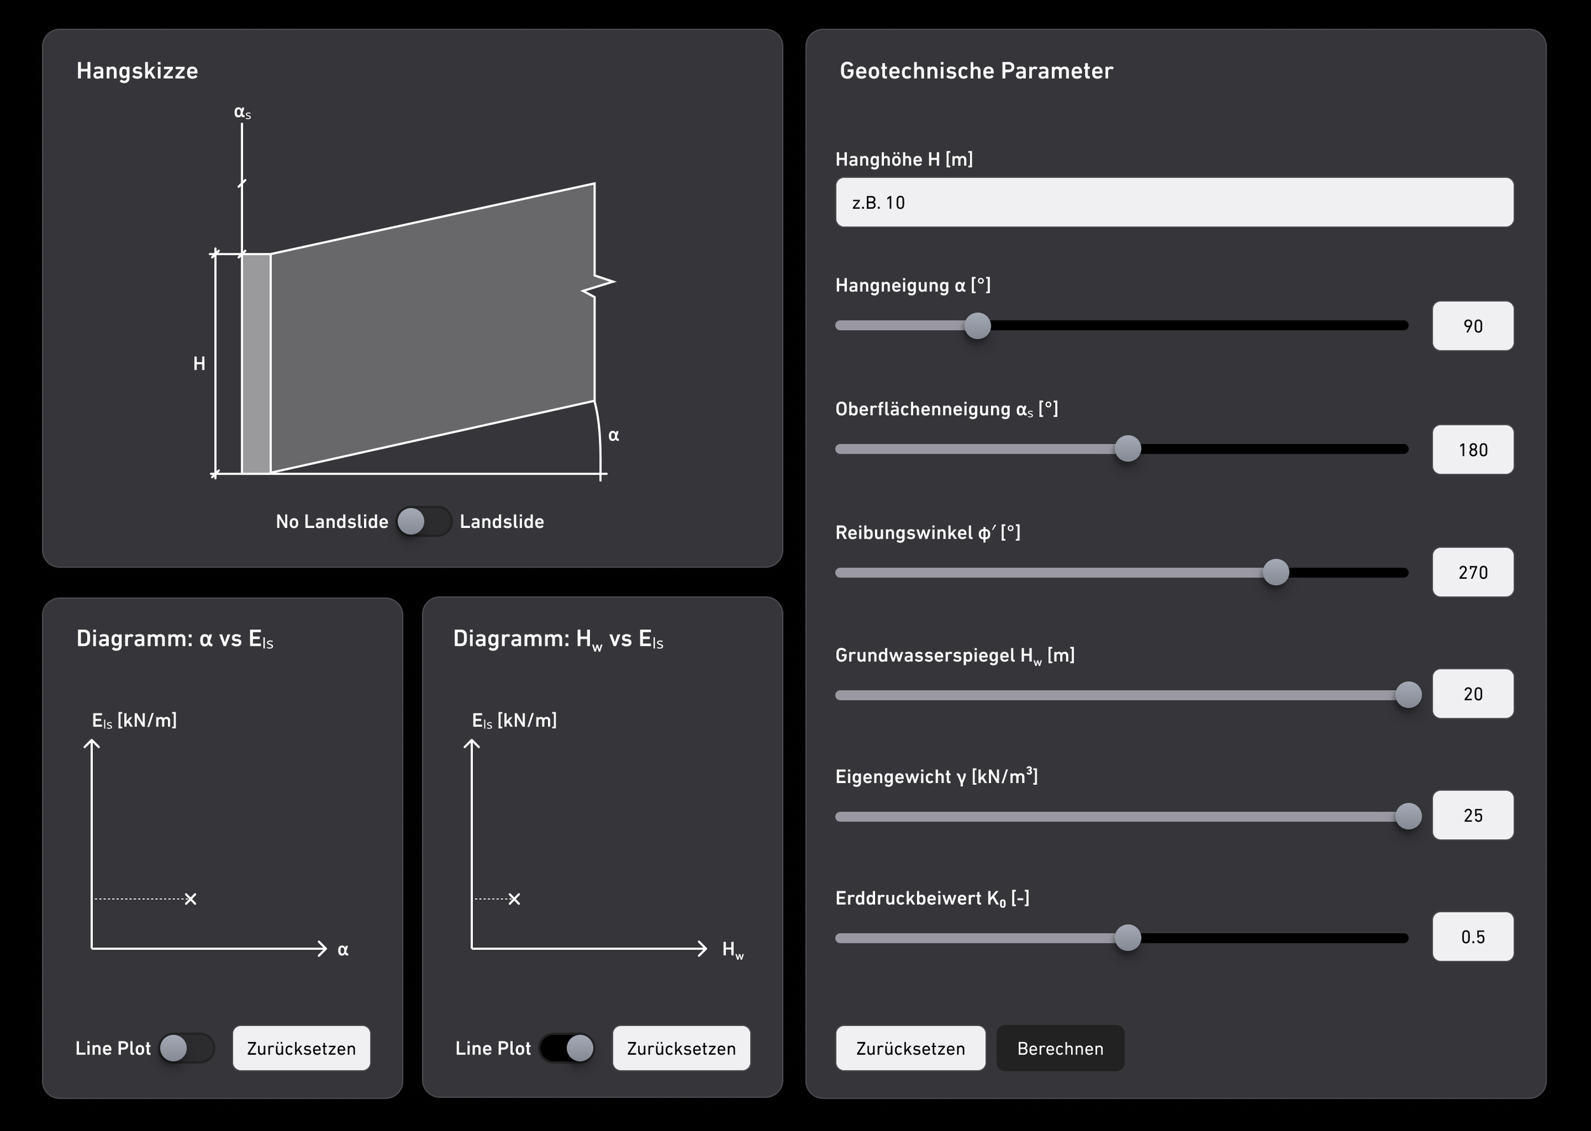
Task: Click the Grundwasserspiegel value box showing 20
Action: tap(1473, 693)
